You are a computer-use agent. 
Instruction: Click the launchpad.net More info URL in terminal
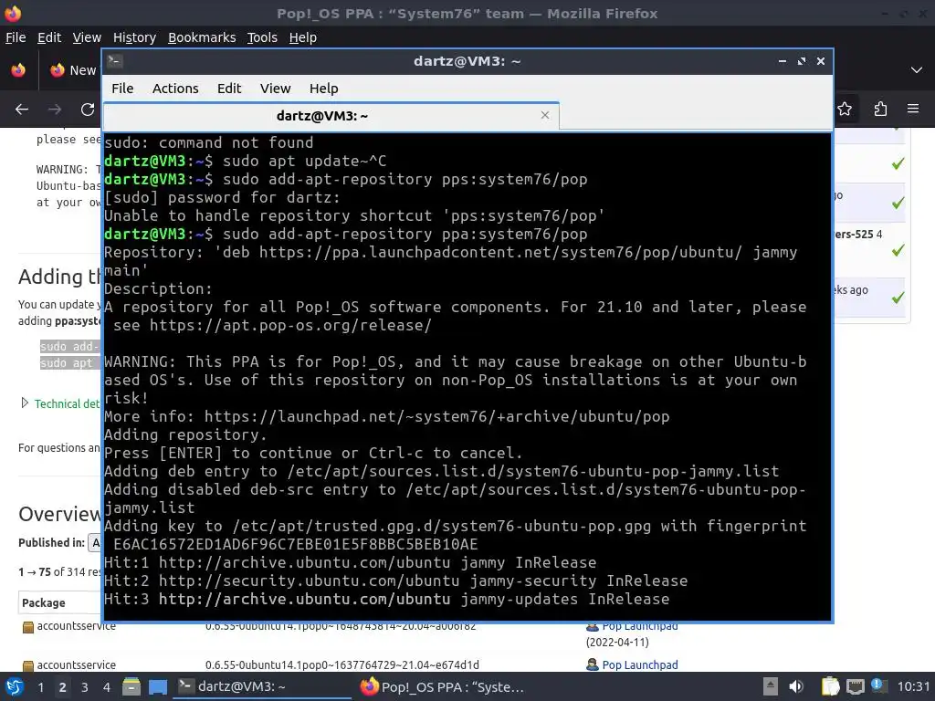point(436,416)
